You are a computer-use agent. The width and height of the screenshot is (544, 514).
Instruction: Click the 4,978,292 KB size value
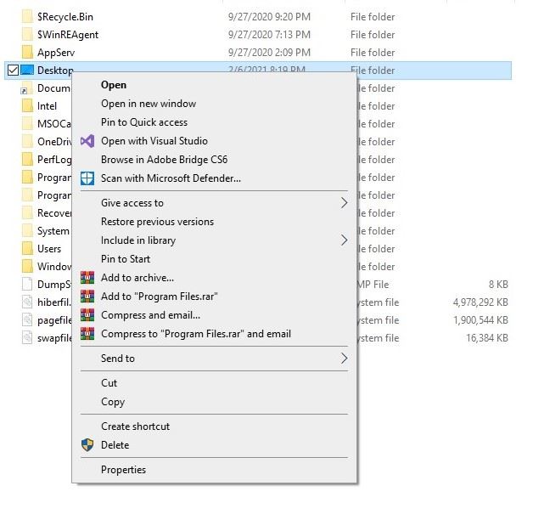[x=480, y=302]
